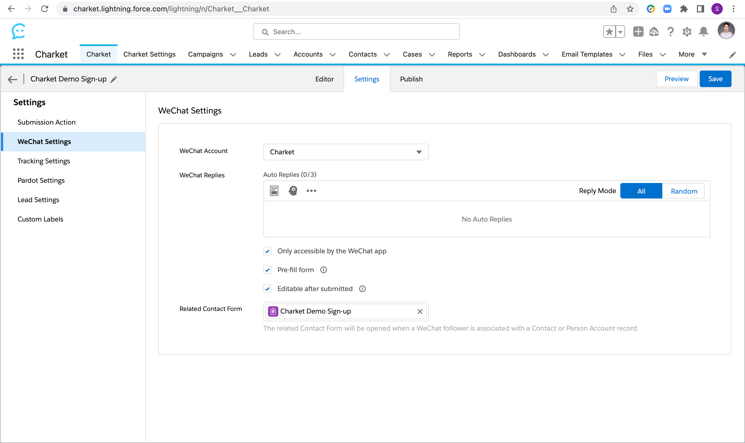The image size is (745, 443).
Task: Expand the Reports menu chevron
Action: pyautogui.click(x=482, y=55)
